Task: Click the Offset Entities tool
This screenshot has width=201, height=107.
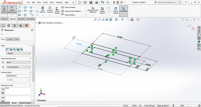Action: click(57, 11)
